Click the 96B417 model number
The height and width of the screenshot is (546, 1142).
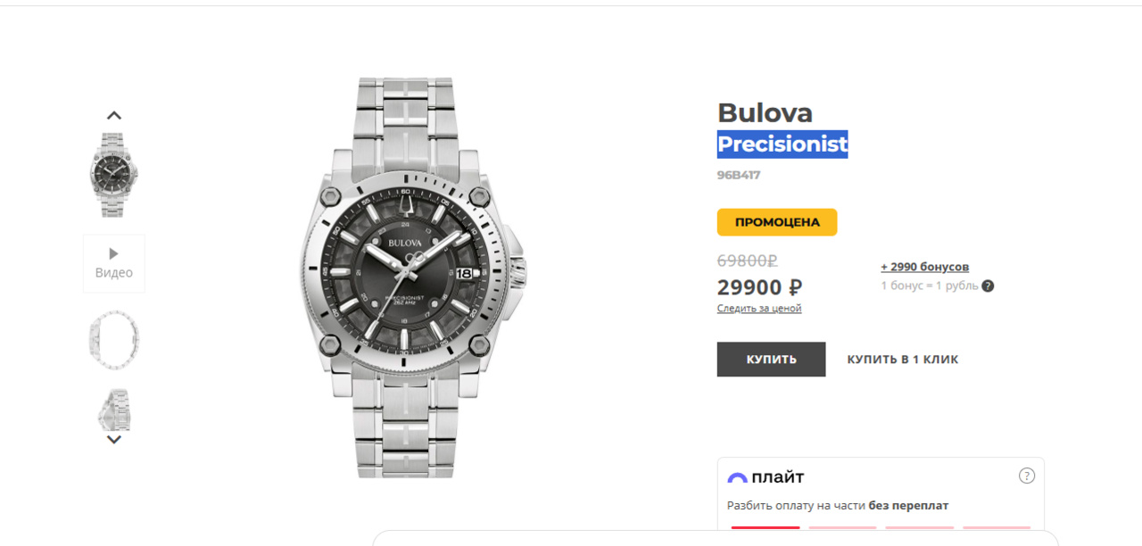[x=739, y=175]
